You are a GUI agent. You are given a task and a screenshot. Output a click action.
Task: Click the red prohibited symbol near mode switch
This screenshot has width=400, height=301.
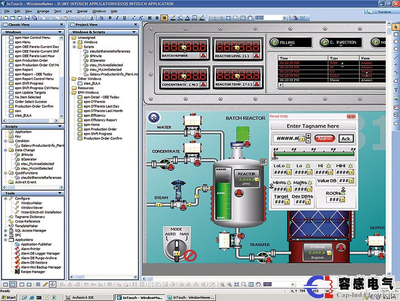tap(190, 255)
